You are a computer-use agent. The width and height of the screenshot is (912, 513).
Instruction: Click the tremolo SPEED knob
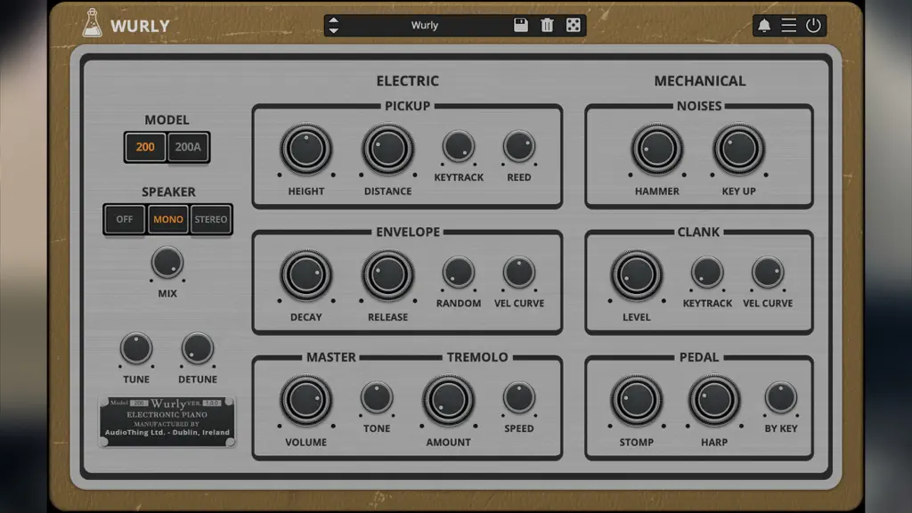519,397
